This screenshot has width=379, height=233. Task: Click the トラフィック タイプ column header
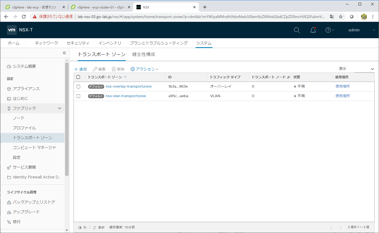click(x=225, y=77)
